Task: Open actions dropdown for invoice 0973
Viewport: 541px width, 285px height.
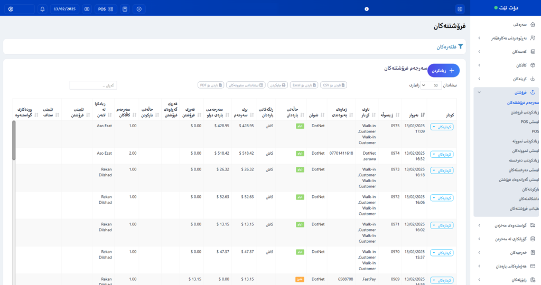Action: (442, 170)
